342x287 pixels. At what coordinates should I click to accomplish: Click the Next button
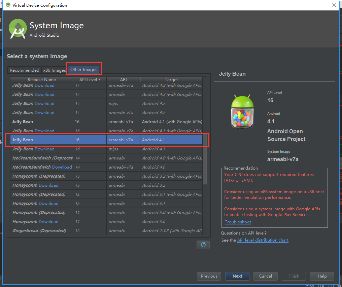(x=237, y=276)
